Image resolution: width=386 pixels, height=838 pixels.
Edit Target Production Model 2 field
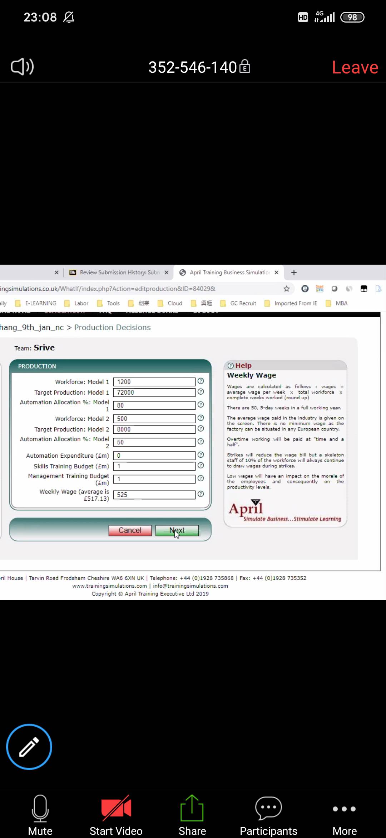tap(154, 429)
